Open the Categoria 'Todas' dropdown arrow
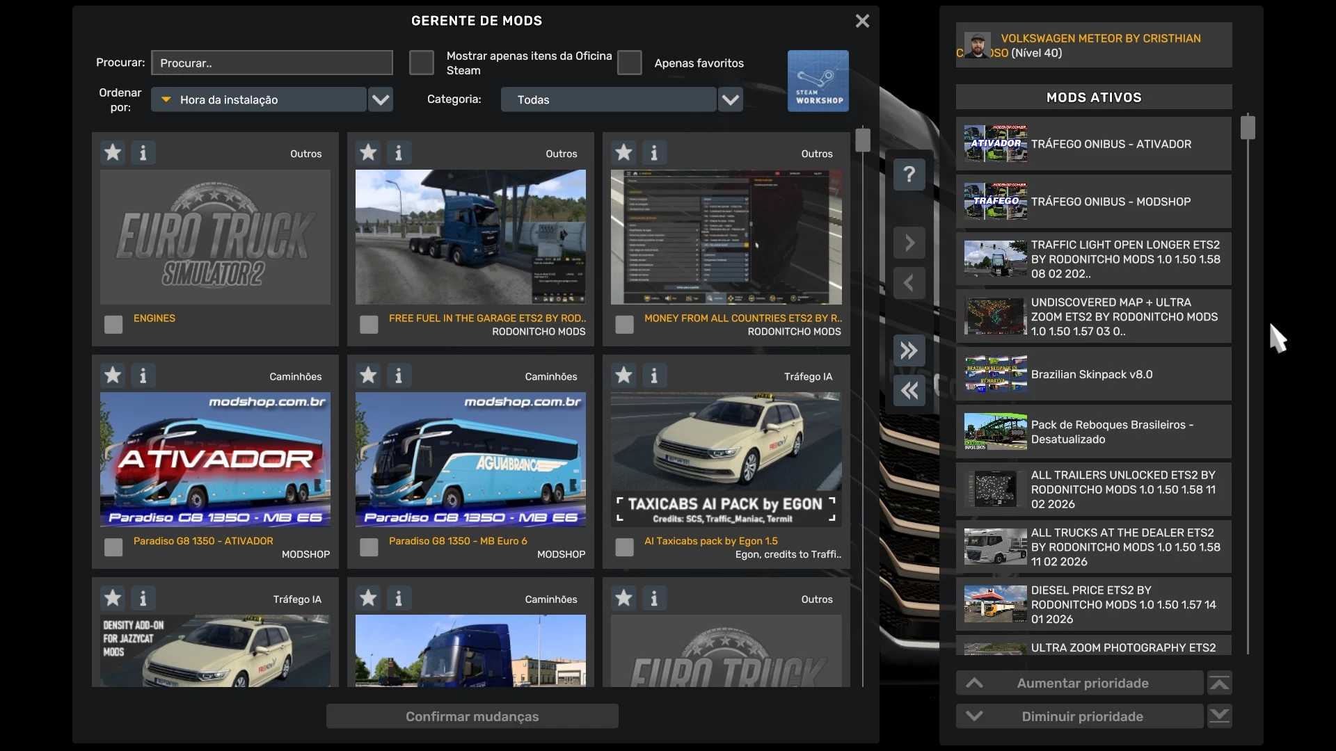This screenshot has height=751, width=1336. click(730, 99)
